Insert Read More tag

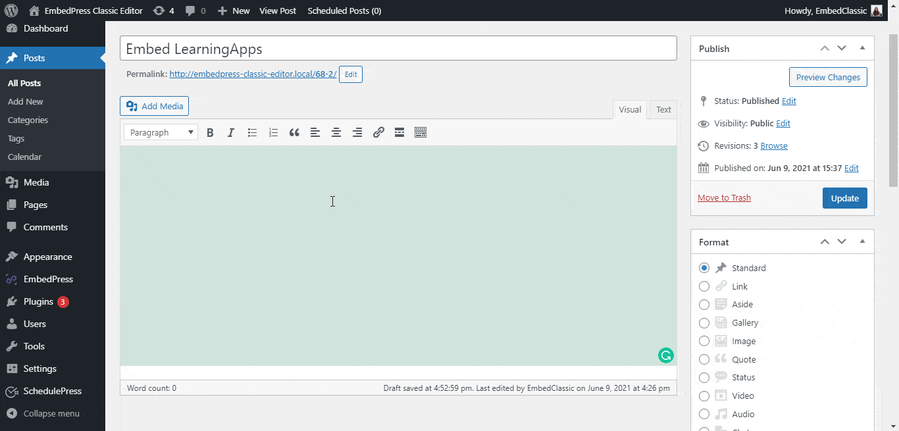click(x=399, y=132)
